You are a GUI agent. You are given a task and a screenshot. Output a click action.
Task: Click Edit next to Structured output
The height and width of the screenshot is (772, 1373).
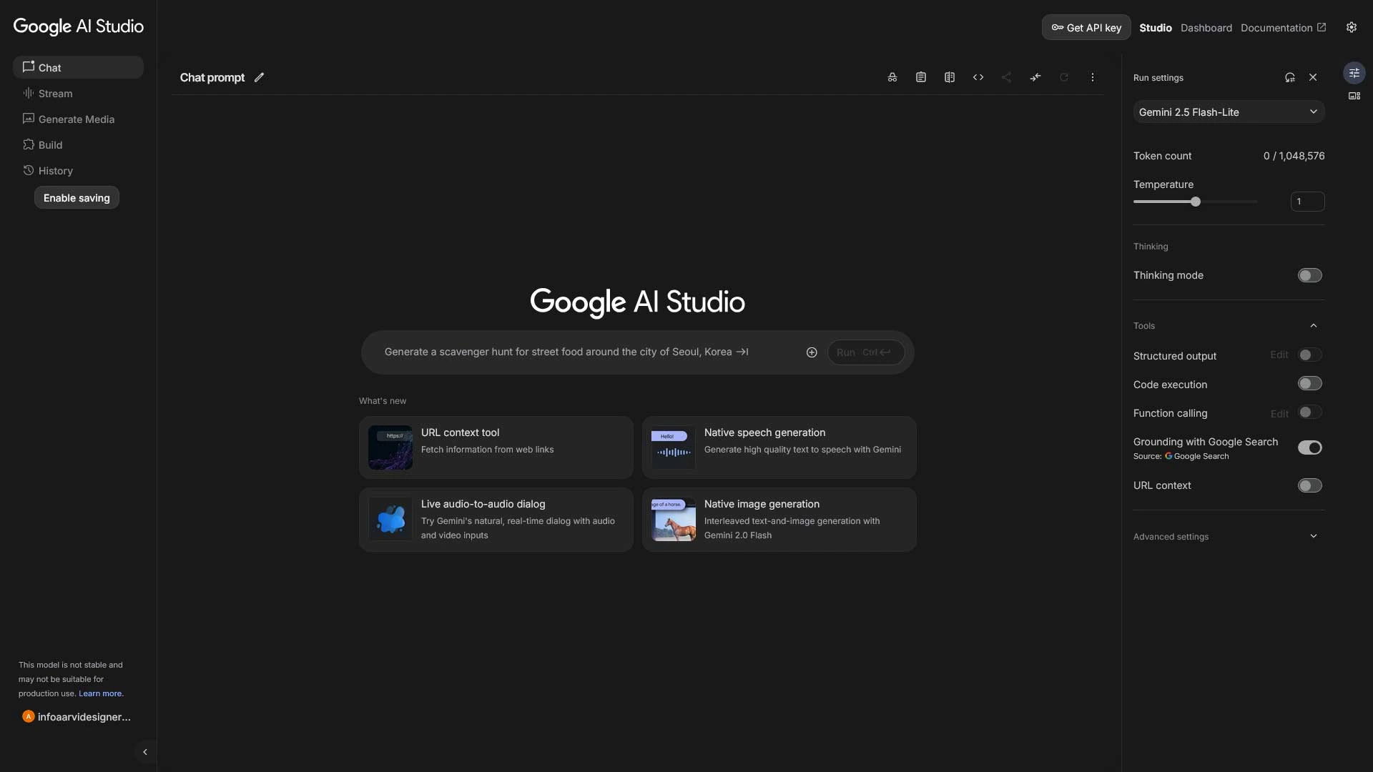1279,355
